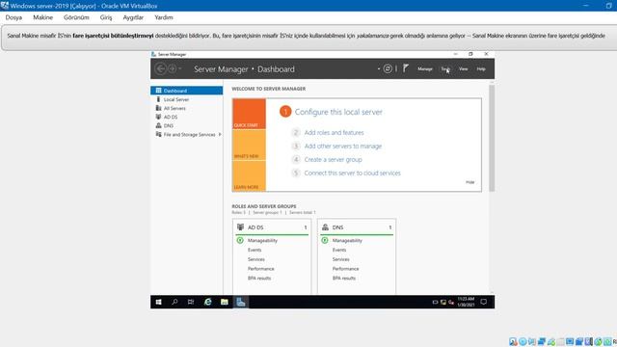Image resolution: width=617 pixels, height=347 pixels.
Task: Click Create a server group
Action: tap(333, 159)
